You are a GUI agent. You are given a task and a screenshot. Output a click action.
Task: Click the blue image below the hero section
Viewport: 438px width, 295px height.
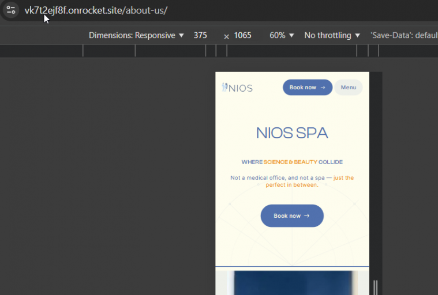click(292, 283)
